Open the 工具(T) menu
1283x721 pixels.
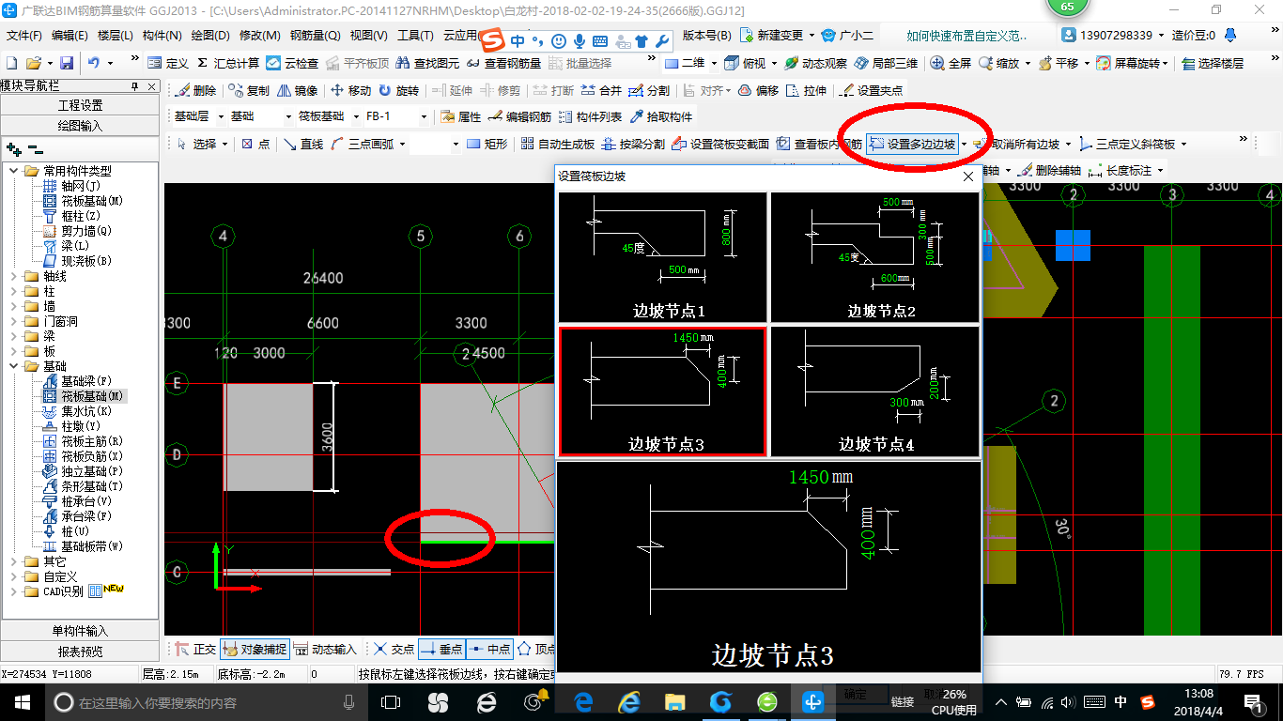[x=415, y=36]
